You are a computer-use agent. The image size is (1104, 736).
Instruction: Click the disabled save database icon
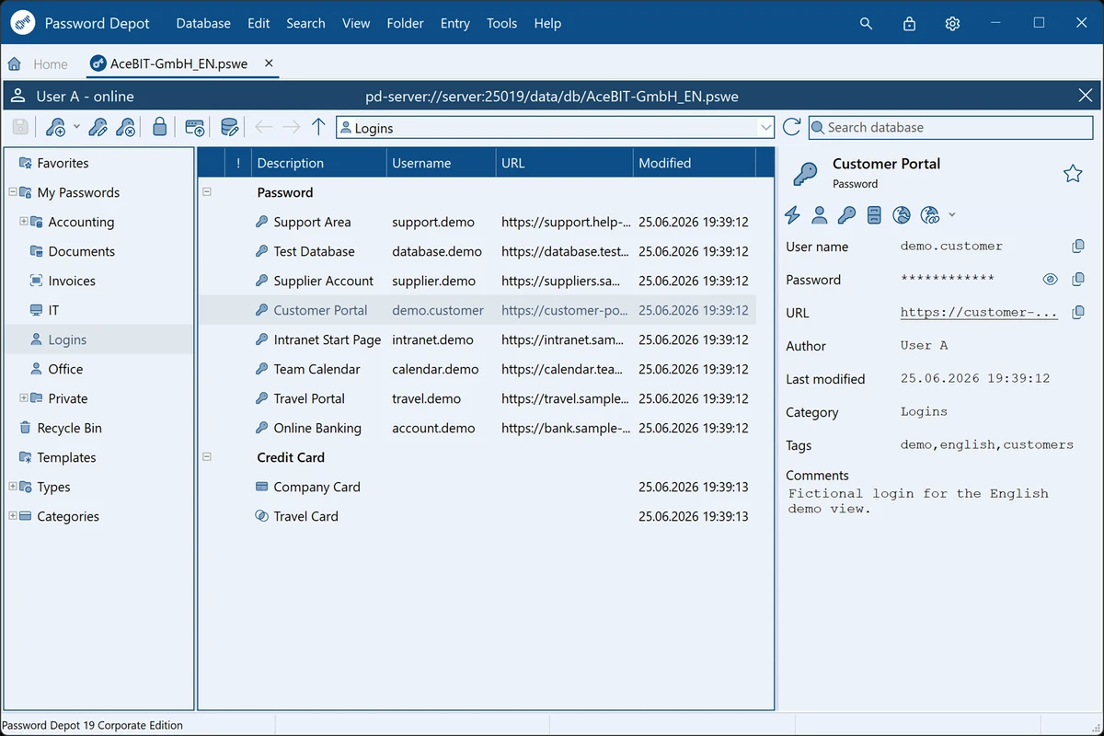[x=20, y=128]
